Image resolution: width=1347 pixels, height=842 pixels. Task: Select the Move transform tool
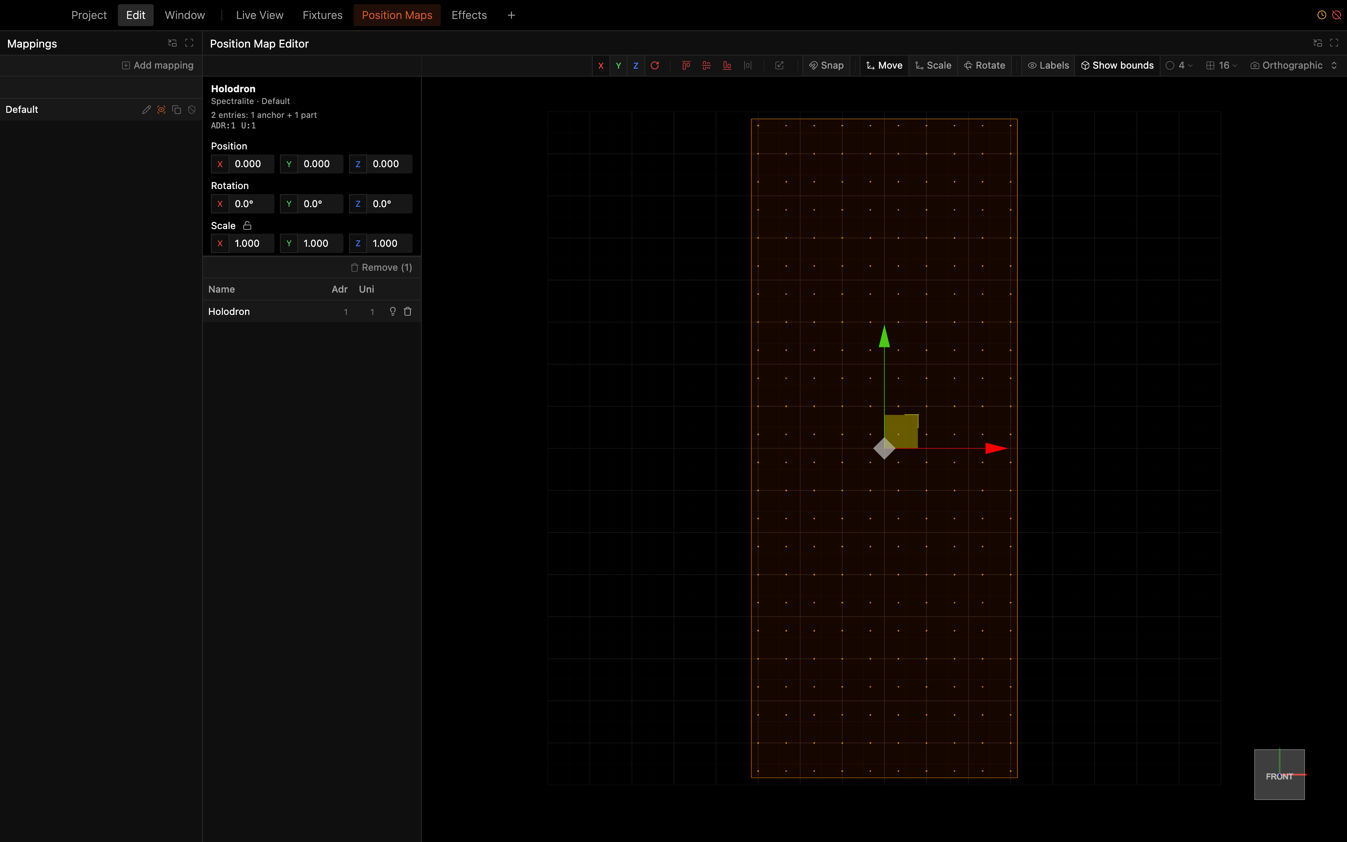pyautogui.click(x=884, y=66)
